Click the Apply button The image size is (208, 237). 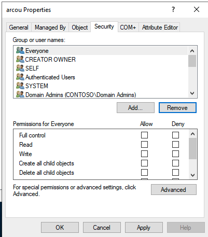pos(144,227)
